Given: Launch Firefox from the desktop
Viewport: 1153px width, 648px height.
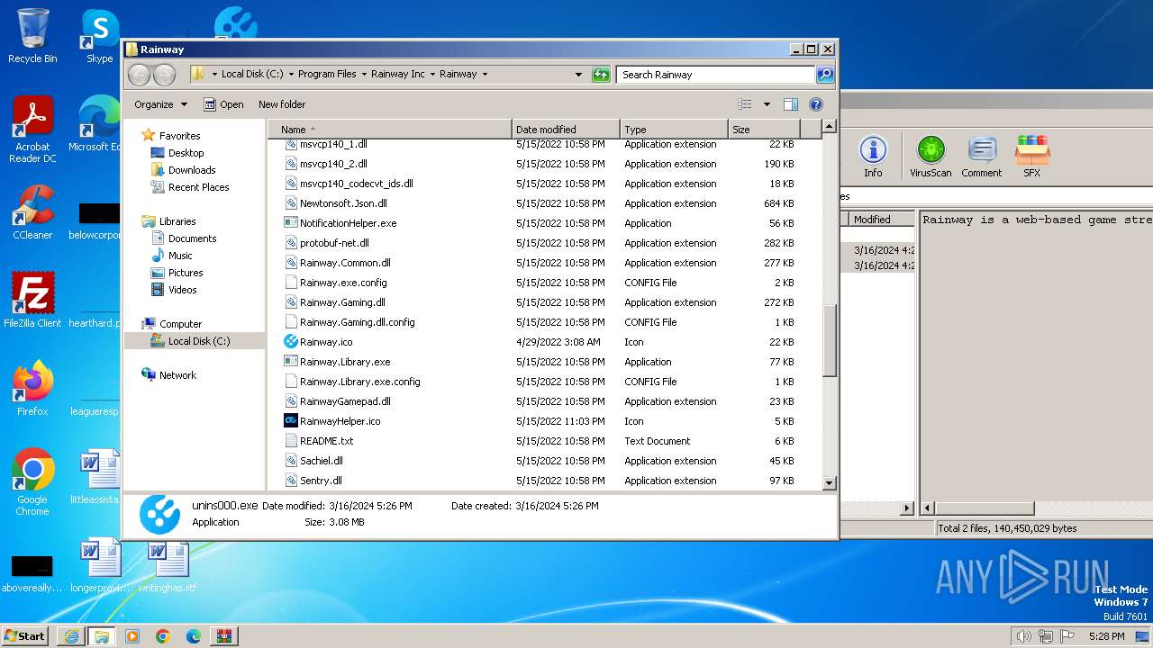Looking at the screenshot, I should point(32,388).
